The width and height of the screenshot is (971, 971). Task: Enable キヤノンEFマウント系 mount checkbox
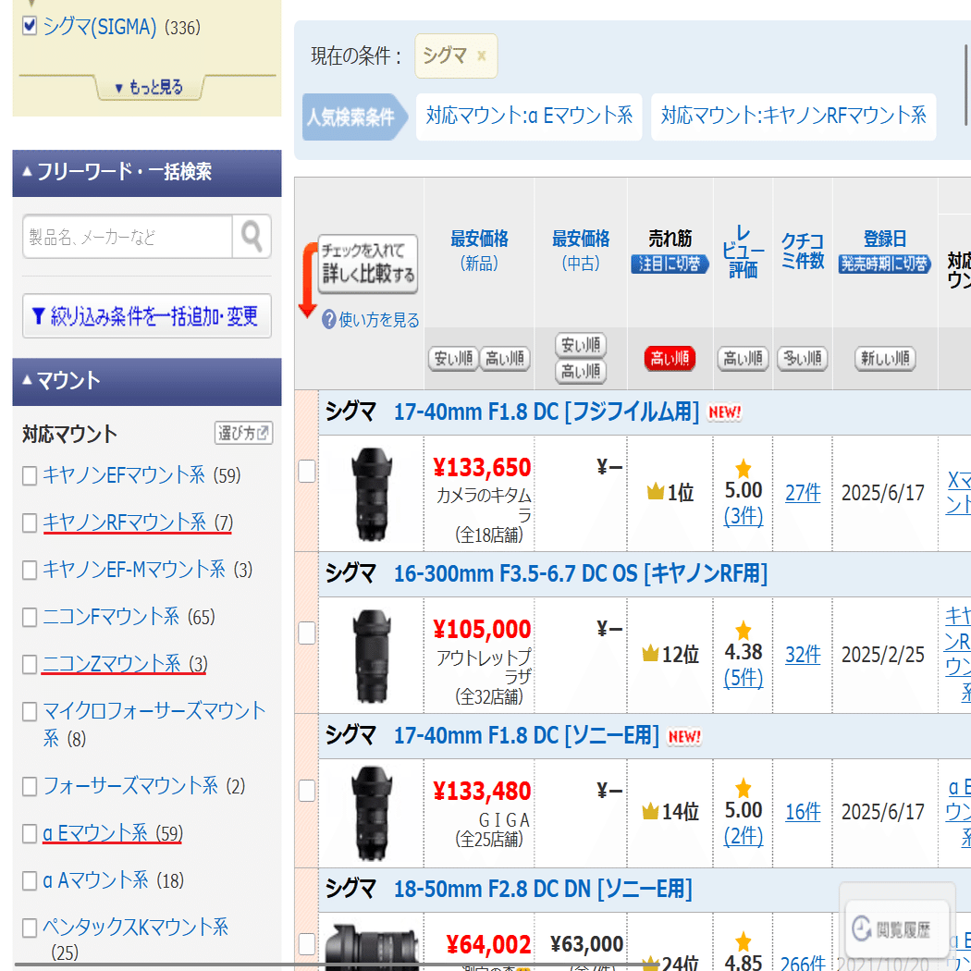coord(29,475)
